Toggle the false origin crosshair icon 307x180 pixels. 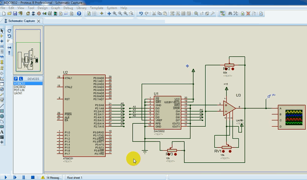coord(102,14)
